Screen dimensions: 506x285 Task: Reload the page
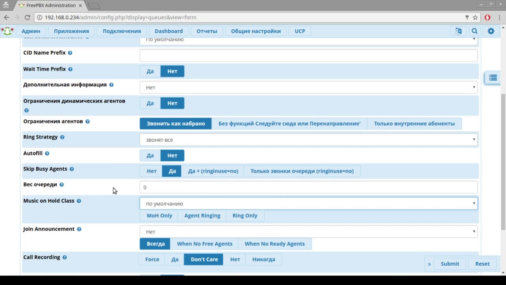pos(27,17)
